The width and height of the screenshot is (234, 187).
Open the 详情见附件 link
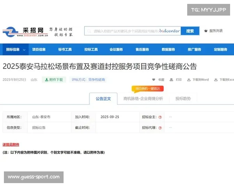(x=11, y=145)
